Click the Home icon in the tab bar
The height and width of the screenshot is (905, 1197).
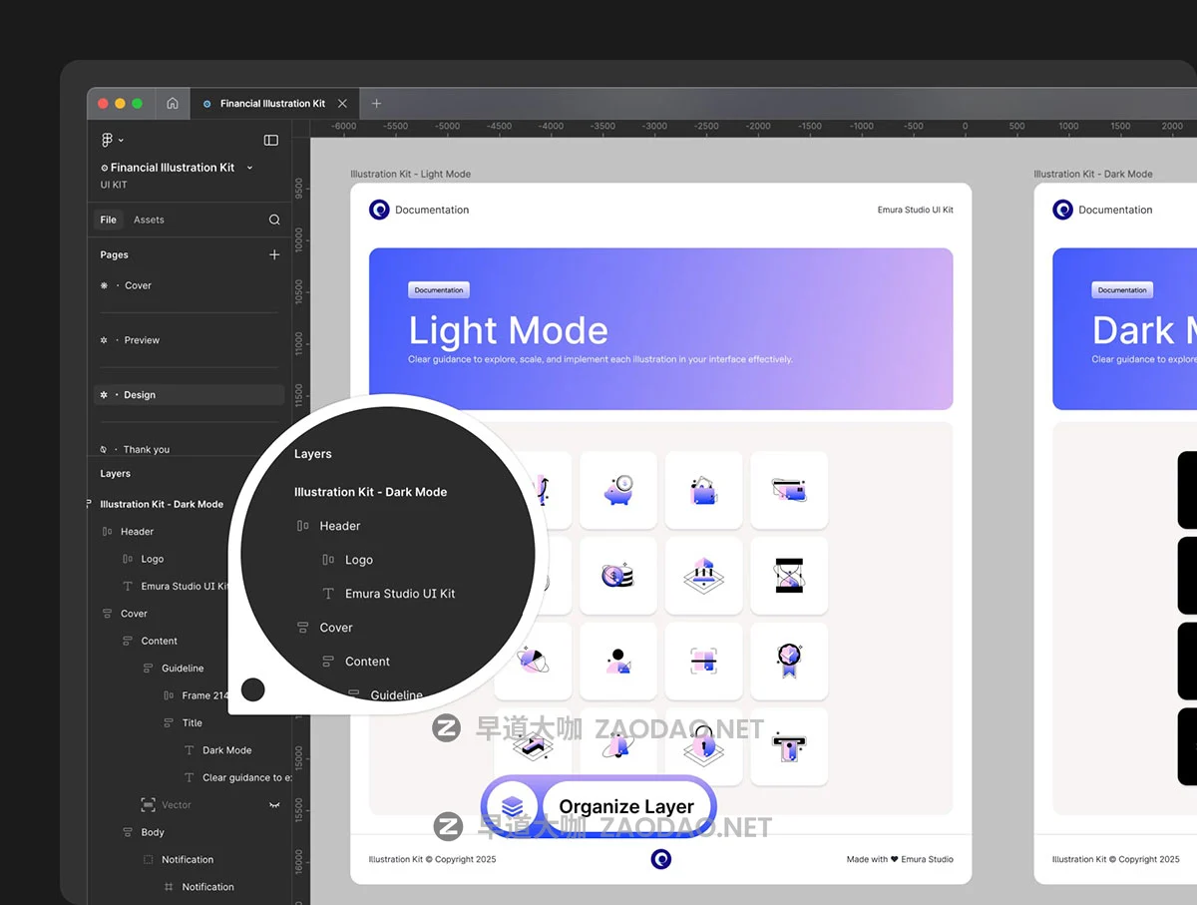pos(173,103)
